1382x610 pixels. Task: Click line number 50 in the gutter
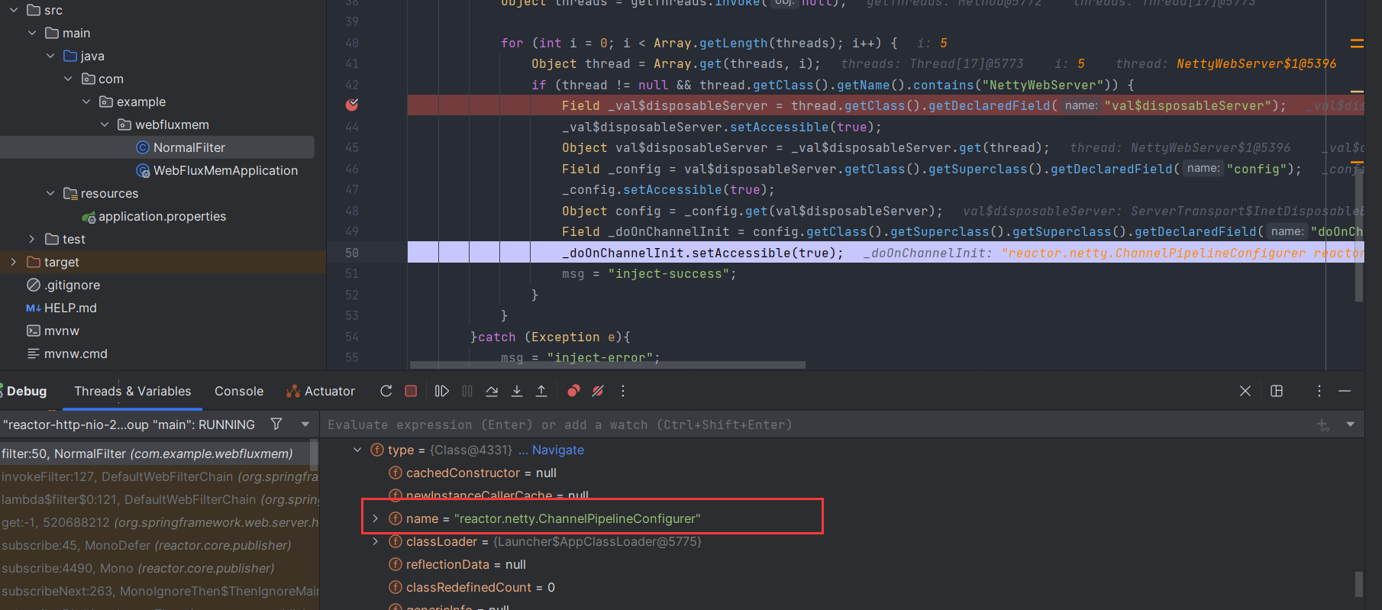coord(352,253)
